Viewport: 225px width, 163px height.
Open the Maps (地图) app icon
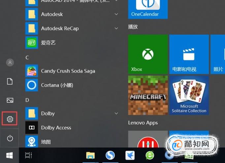pyautogui.click(x=32, y=141)
